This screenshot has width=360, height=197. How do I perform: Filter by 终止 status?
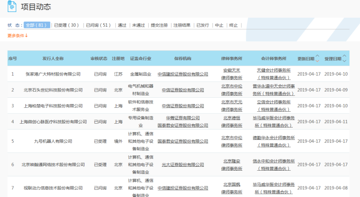tap(233, 25)
